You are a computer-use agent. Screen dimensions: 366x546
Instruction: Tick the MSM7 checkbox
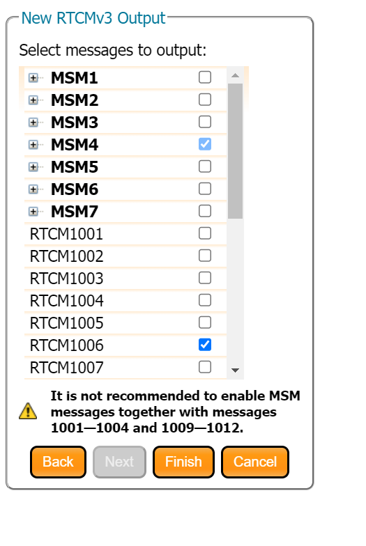205,211
